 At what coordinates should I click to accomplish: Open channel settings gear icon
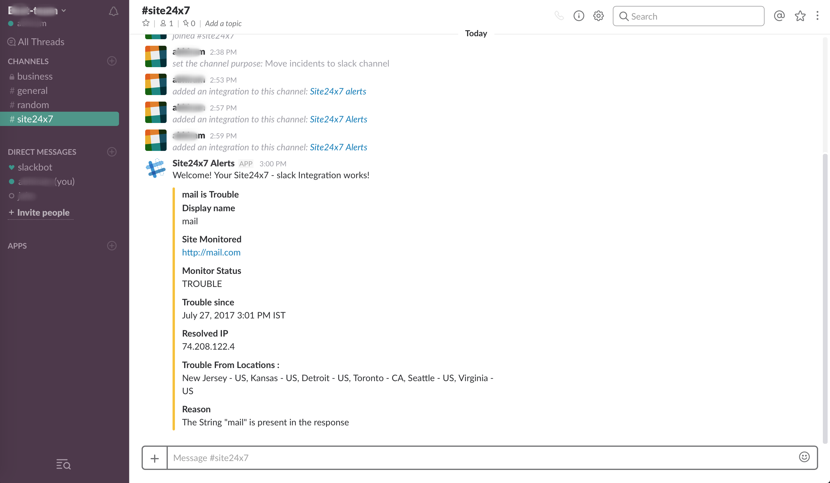click(598, 16)
